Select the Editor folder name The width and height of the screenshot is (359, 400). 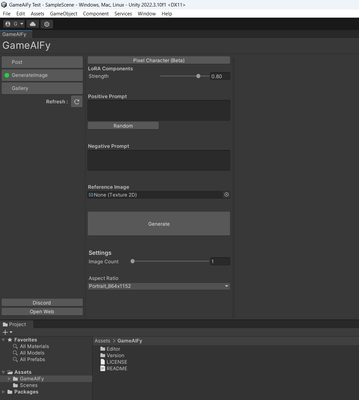point(113,349)
